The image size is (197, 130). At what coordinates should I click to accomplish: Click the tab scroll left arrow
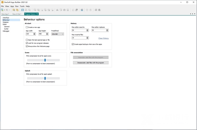pyautogui.click(x=190, y=14)
